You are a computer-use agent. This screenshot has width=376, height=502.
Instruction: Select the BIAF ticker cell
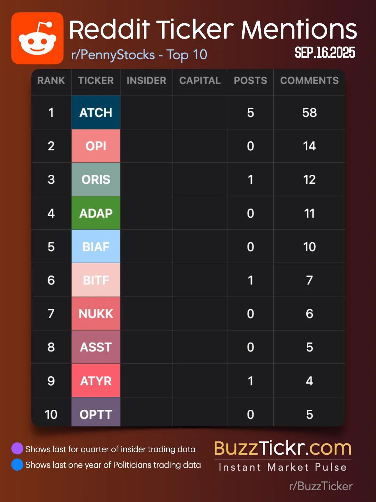pyautogui.click(x=96, y=246)
